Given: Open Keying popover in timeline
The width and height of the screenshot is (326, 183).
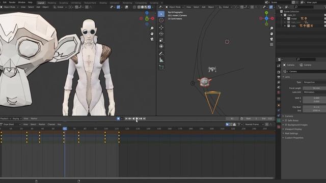Looking at the screenshot, I should coord(17,118).
